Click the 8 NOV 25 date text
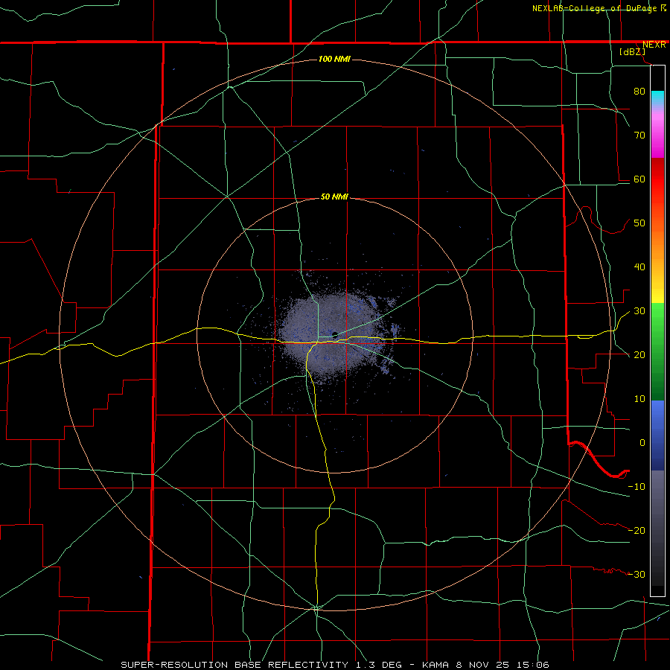Image resolution: width=670 pixels, height=670 pixels. (x=484, y=665)
